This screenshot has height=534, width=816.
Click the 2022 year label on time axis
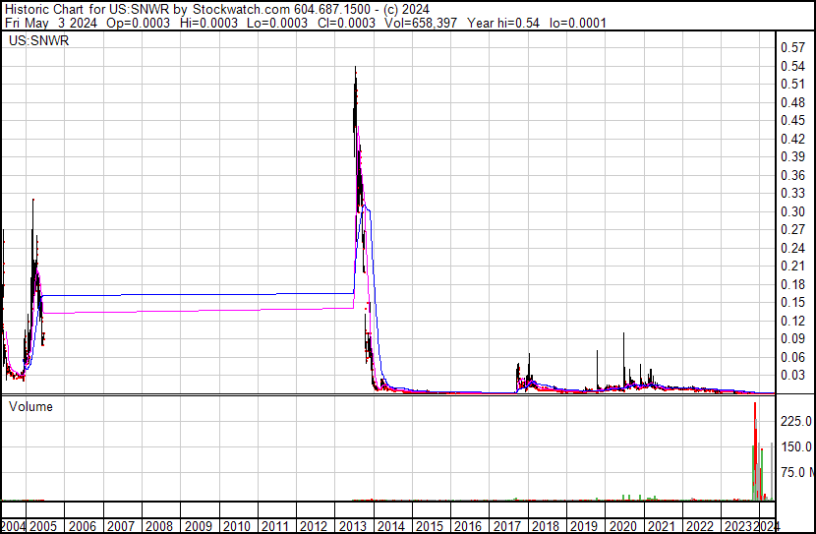[x=700, y=527]
